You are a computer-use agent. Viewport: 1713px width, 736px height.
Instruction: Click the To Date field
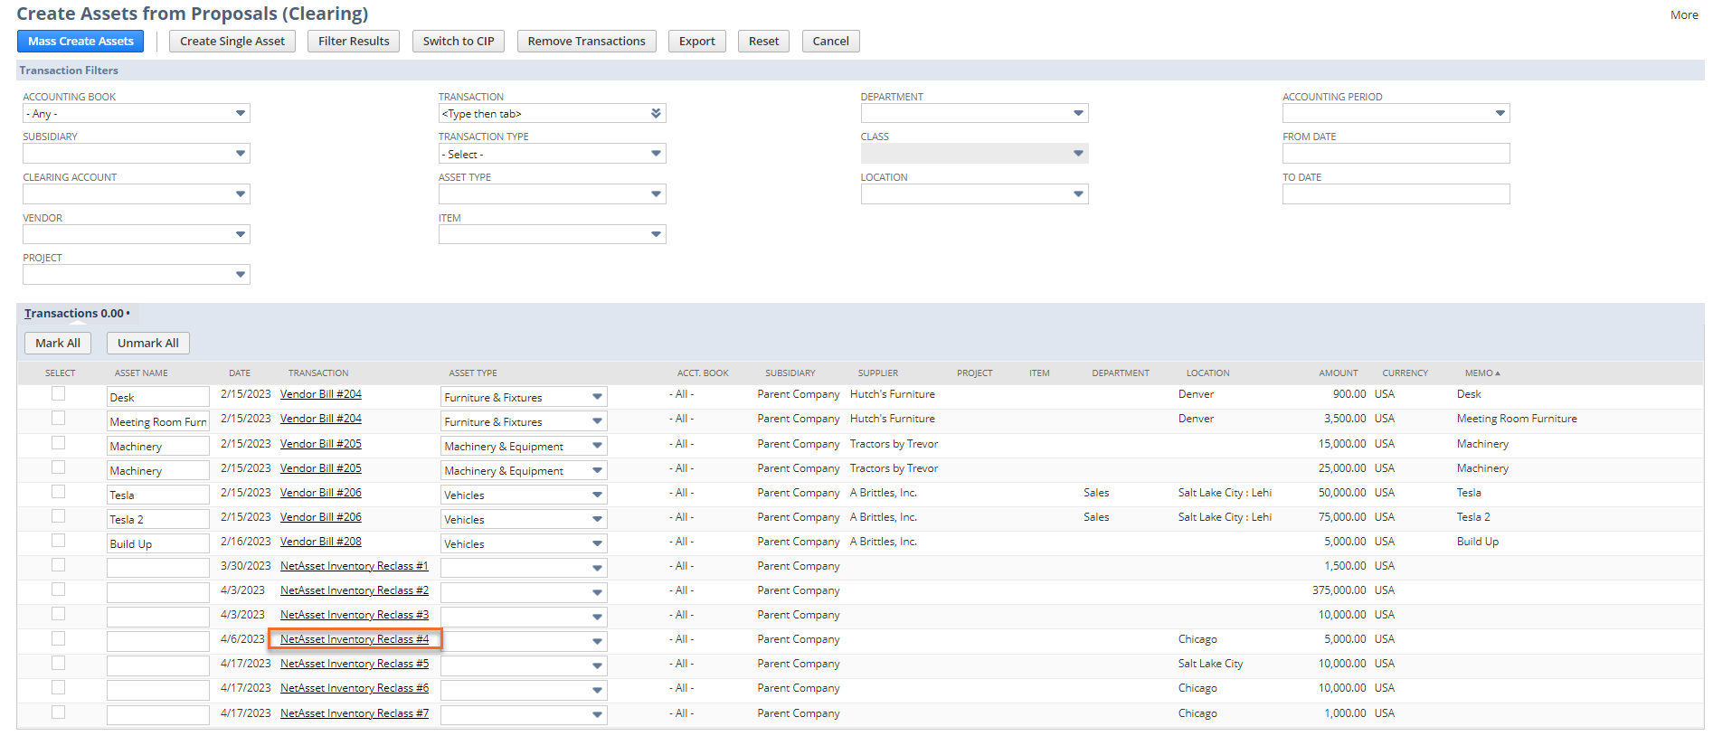[1396, 194]
